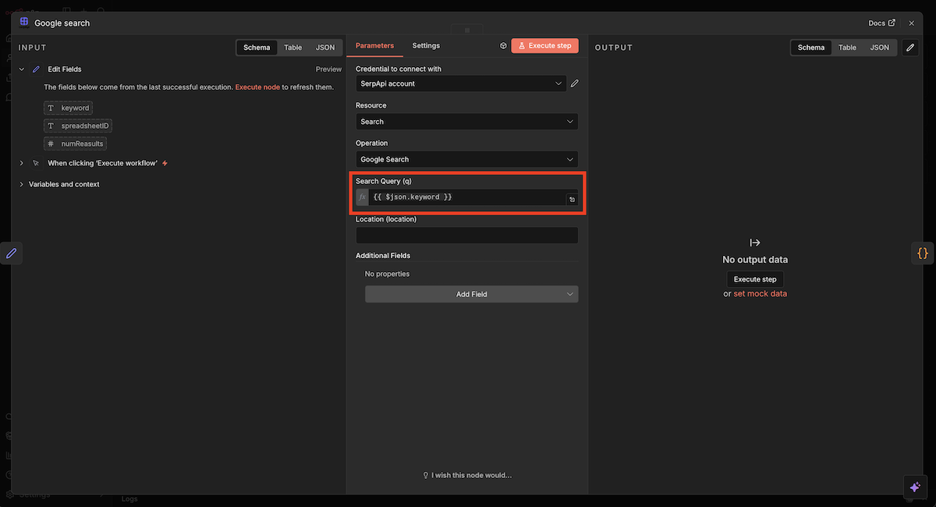The image size is (936, 507).
Task: Click the cube icon left of Execute step
Action: [503, 46]
